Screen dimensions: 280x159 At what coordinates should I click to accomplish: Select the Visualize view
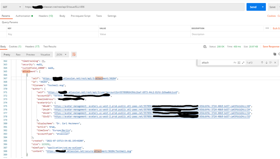click(x=45, y=55)
